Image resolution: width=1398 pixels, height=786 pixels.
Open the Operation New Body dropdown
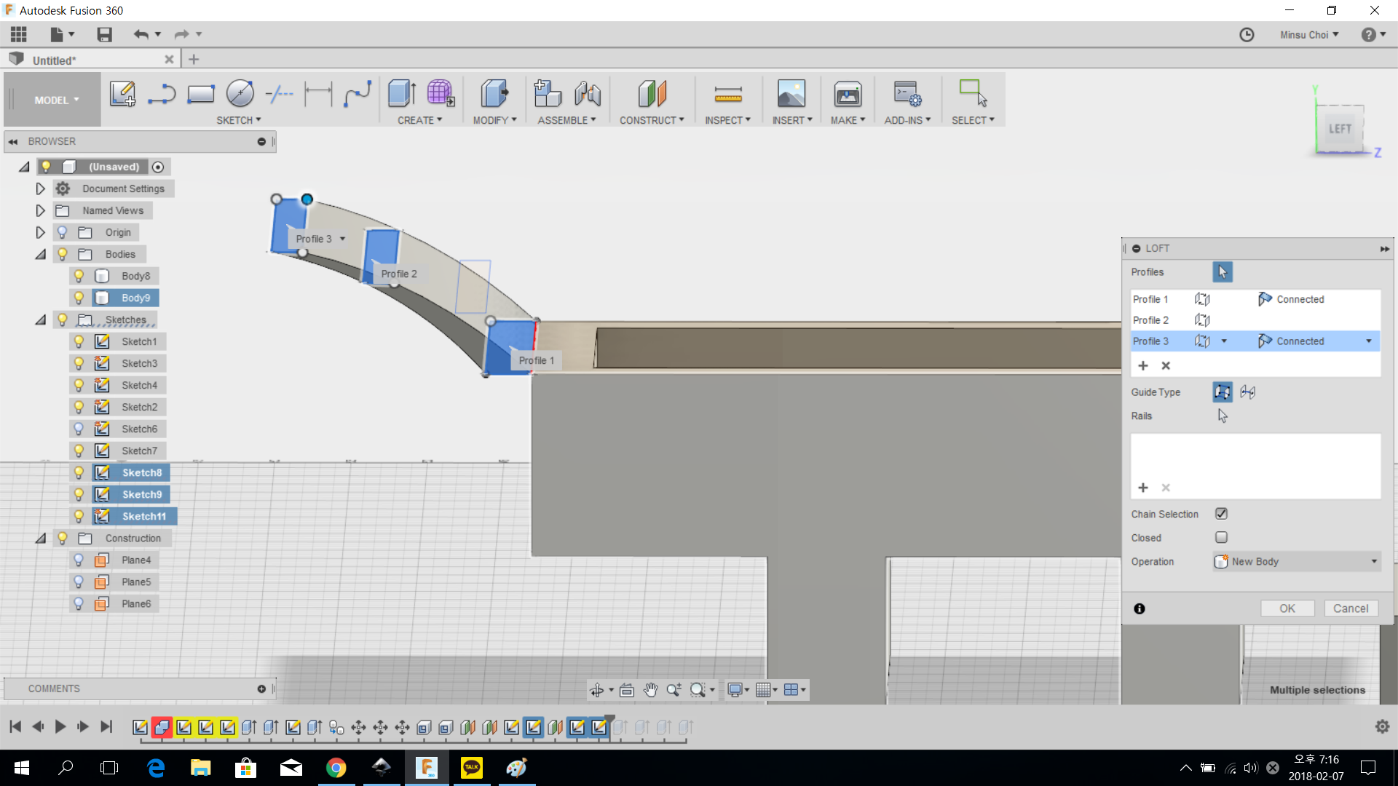(1297, 561)
